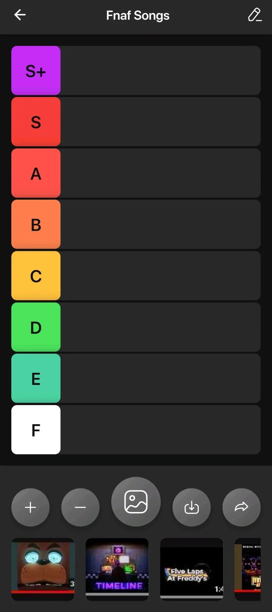Select the yellow C tier label
Screen dimensions: 272x612
[x=36, y=276]
